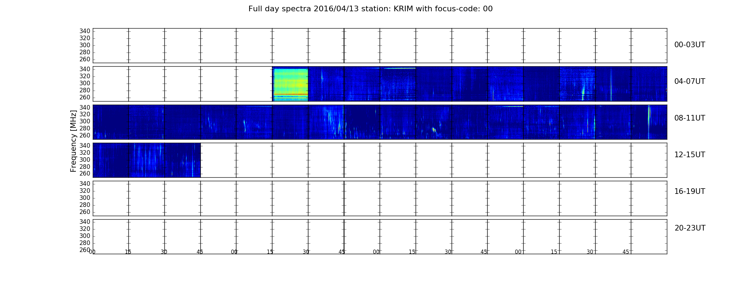
Task: Click the '320' tick label of the 12-15UT panel
Action: click(x=85, y=153)
